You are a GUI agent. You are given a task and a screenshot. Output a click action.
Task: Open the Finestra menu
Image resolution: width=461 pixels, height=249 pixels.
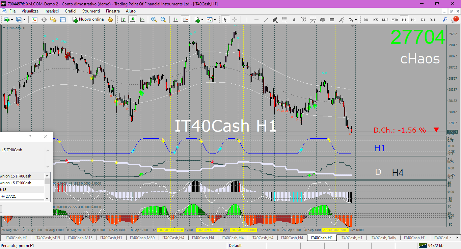[x=113, y=11]
